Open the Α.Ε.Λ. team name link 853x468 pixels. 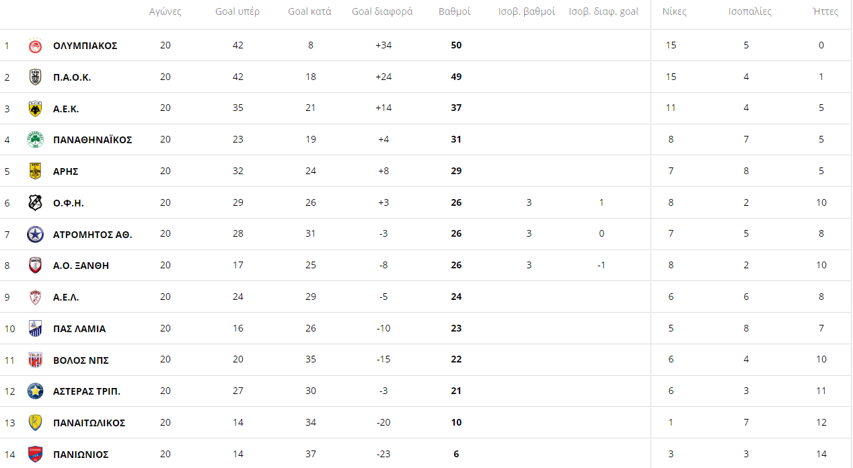pos(66,297)
